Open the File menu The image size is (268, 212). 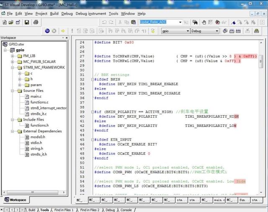pos(10,14)
